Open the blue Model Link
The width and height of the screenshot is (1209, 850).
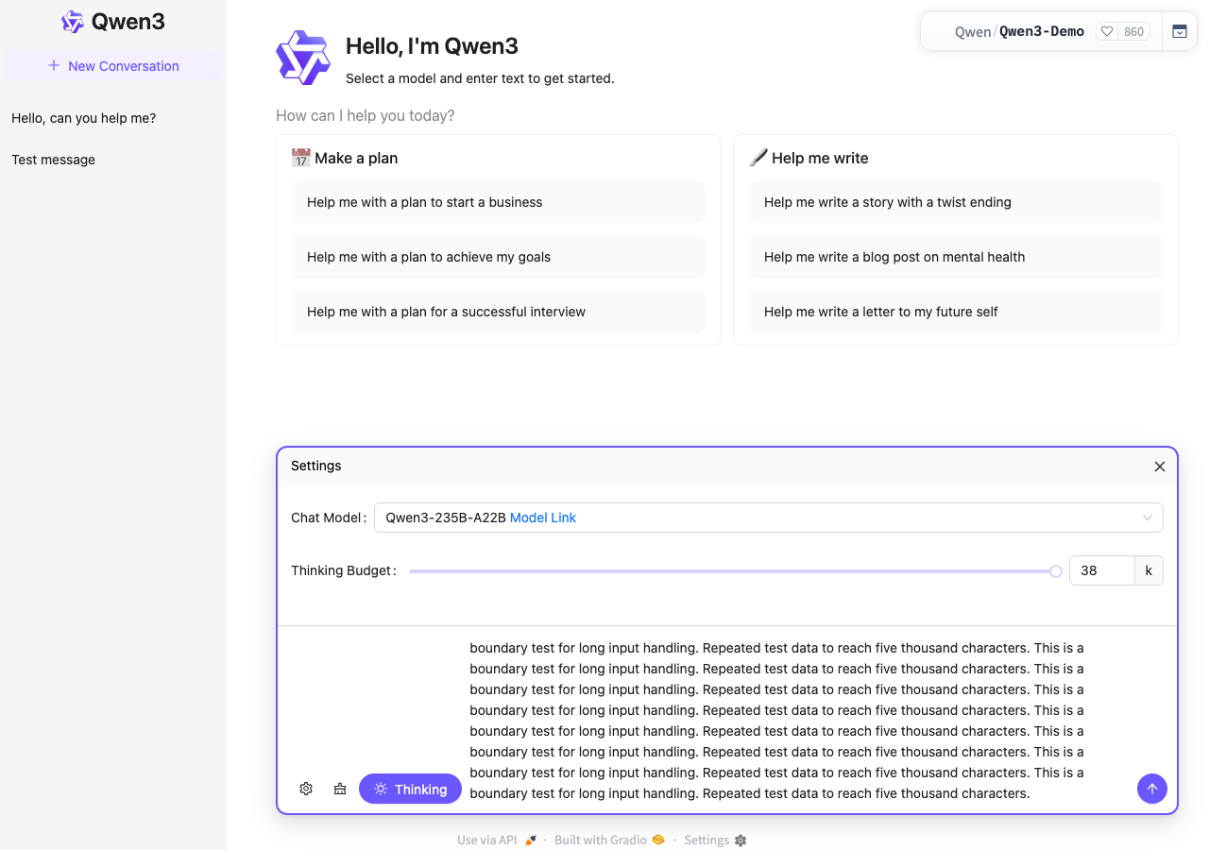tap(543, 518)
